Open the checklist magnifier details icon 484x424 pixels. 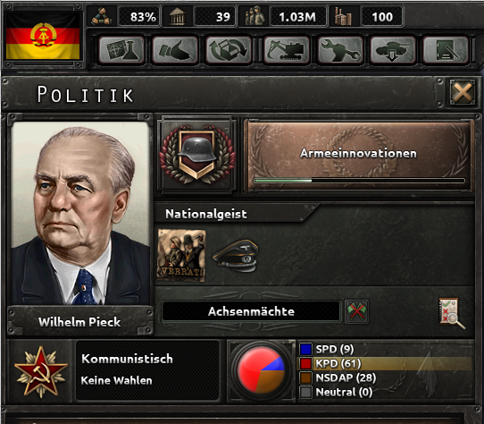452,313
